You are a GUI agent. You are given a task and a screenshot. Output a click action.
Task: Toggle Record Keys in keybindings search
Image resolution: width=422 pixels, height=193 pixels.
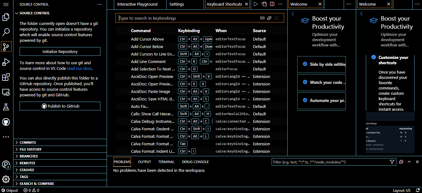point(262,18)
